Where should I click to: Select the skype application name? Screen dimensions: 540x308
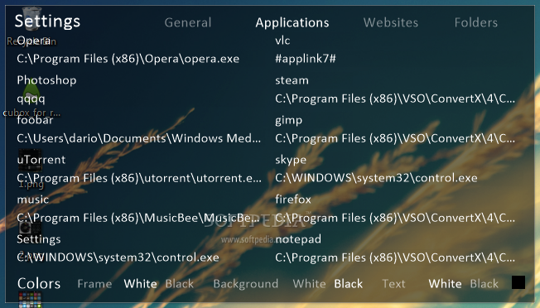point(291,160)
